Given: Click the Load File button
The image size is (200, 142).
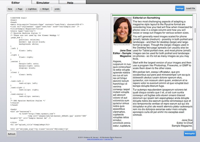Looking at the screenshot, I should tap(191, 8).
